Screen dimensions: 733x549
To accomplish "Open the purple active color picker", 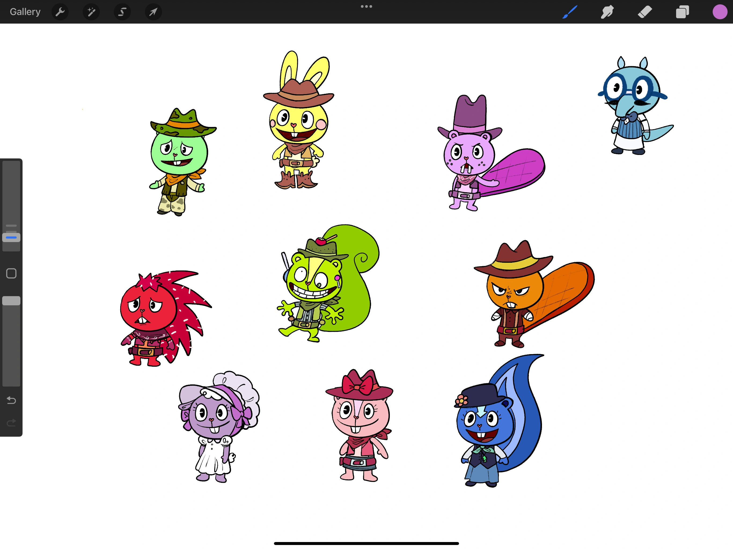I will point(719,12).
